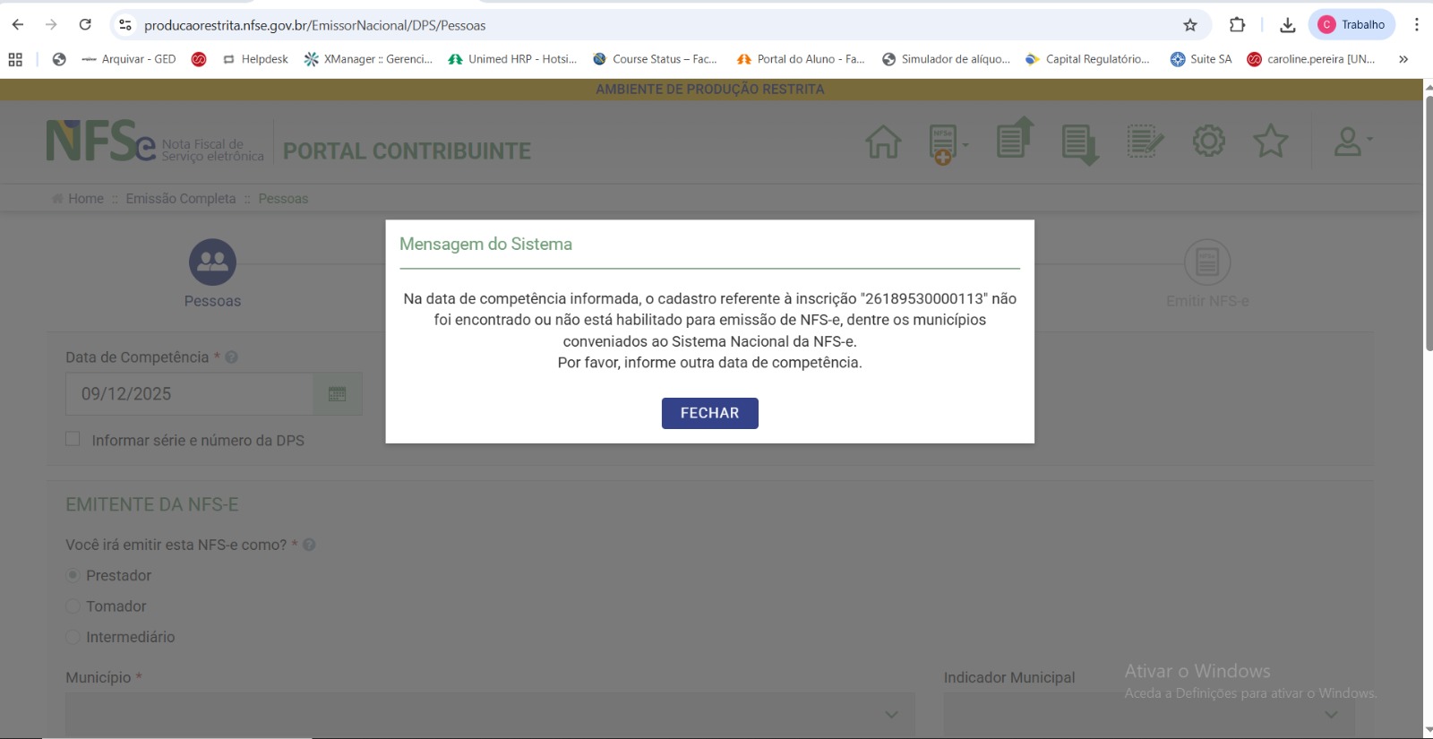Click the Pessoas step circle
This screenshot has height=739, width=1433.
pyautogui.click(x=212, y=262)
